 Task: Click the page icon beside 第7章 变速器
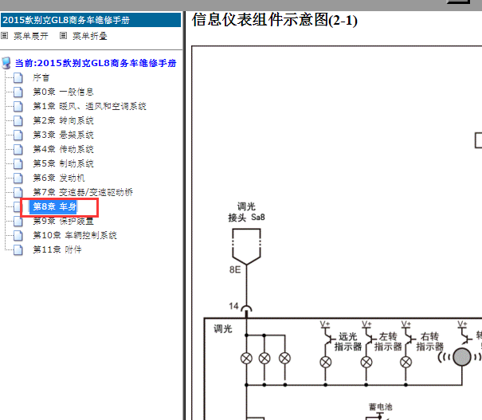coord(18,193)
